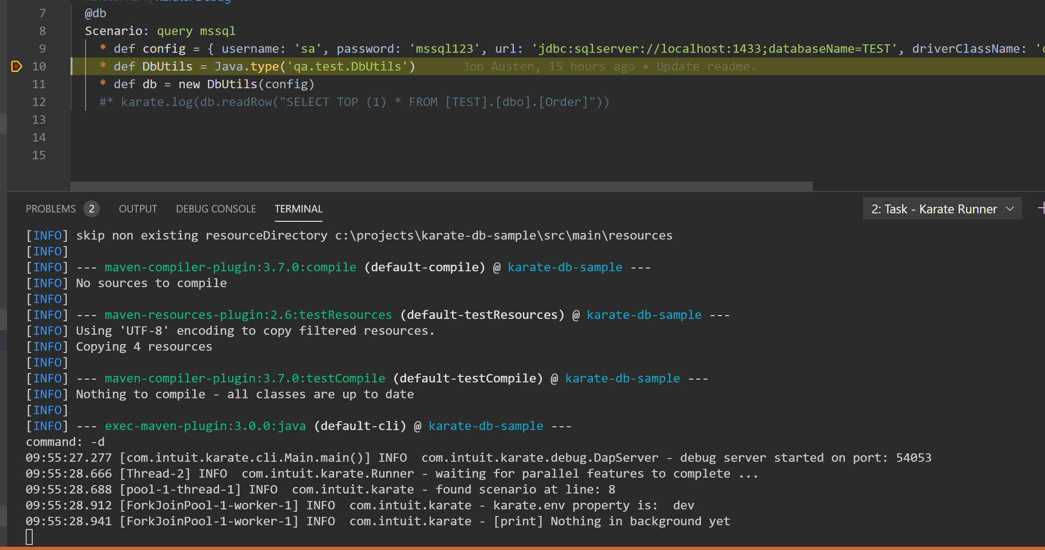The height and width of the screenshot is (550, 1045).
Task: Switch to the OUTPUT tab
Action: click(x=138, y=209)
